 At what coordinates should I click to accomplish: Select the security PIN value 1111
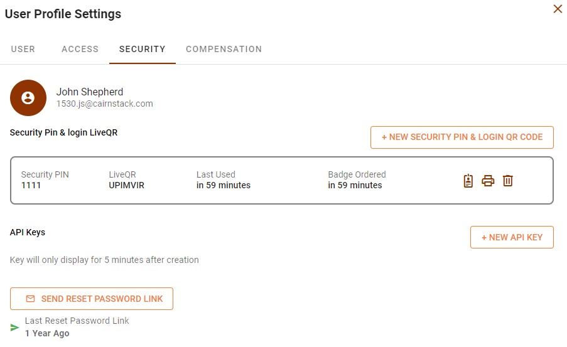click(31, 185)
